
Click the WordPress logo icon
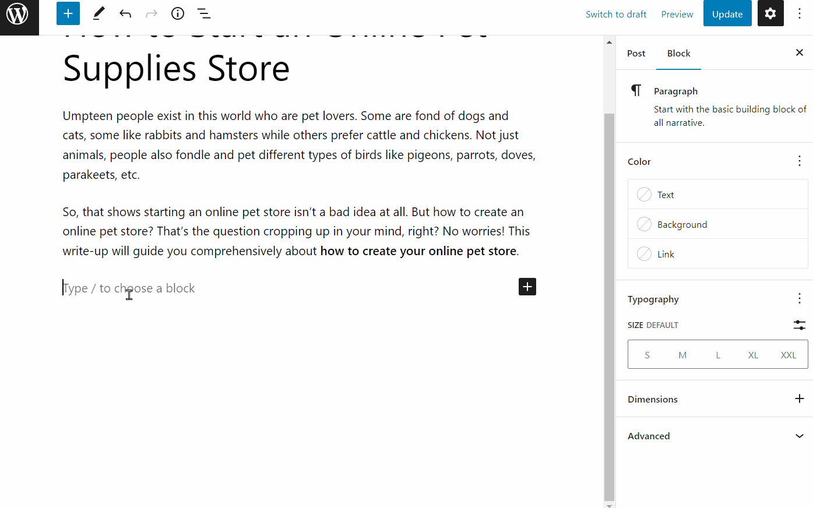coord(17,14)
